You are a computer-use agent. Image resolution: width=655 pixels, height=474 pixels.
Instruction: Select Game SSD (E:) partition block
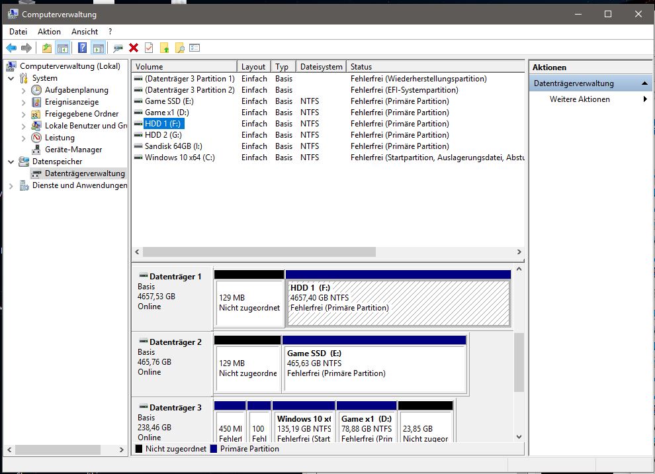[x=374, y=364]
